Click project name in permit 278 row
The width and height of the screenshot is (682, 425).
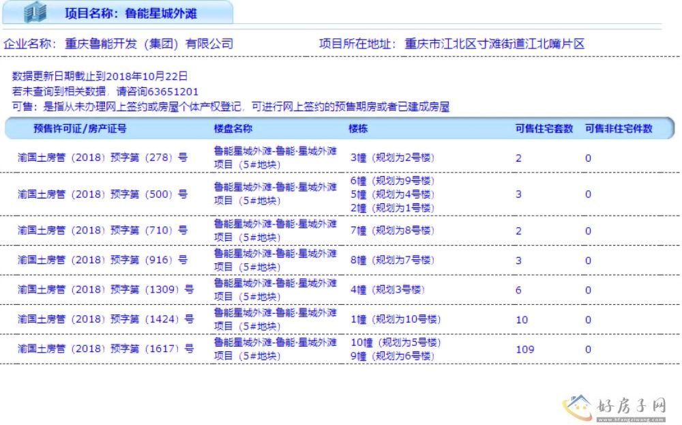(276, 158)
